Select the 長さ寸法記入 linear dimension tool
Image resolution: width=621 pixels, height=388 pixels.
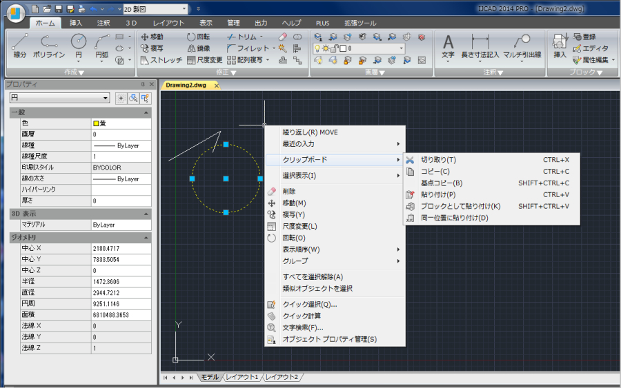[480, 47]
